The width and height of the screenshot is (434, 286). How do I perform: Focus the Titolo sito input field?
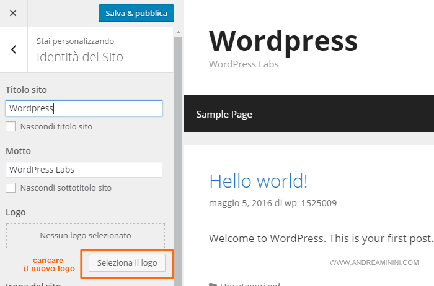[x=84, y=108]
